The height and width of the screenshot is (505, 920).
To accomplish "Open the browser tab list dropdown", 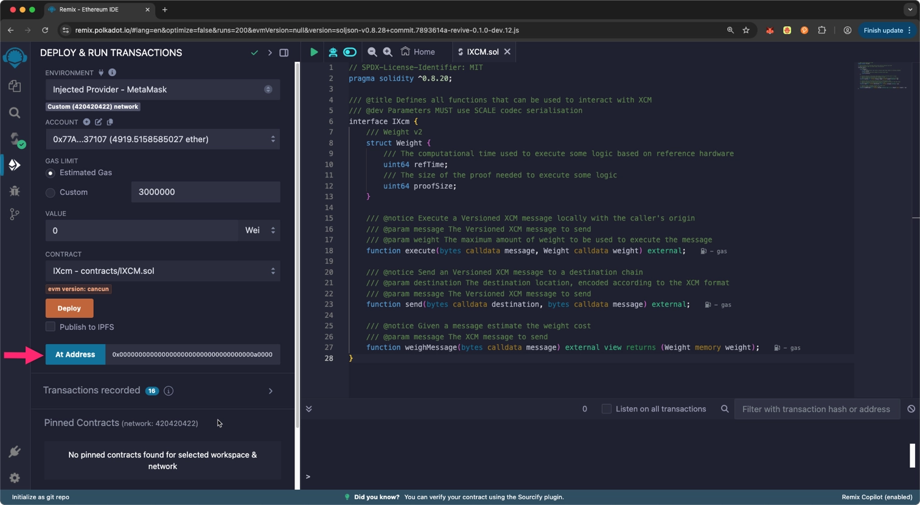I will (x=910, y=10).
